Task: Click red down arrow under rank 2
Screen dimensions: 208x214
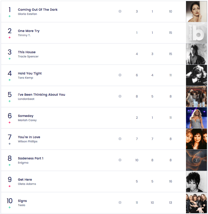Action: [x=9, y=38]
